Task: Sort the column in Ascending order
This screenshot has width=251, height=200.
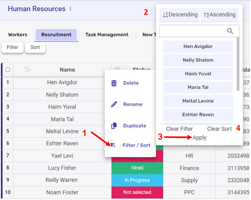Action: coord(219,15)
